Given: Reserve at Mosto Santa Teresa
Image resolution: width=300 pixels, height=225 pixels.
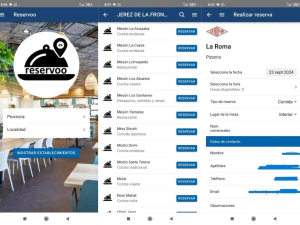Looking at the screenshot, I should click(186, 165).
